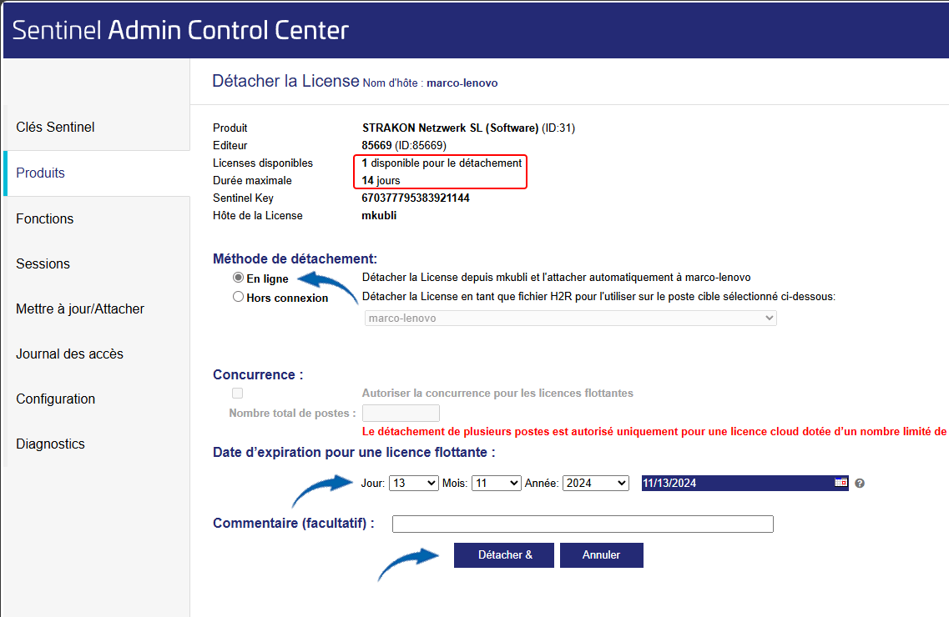This screenshot has height=617, width=949.
Task: Open the Année year dropdown
Action: 596,483
